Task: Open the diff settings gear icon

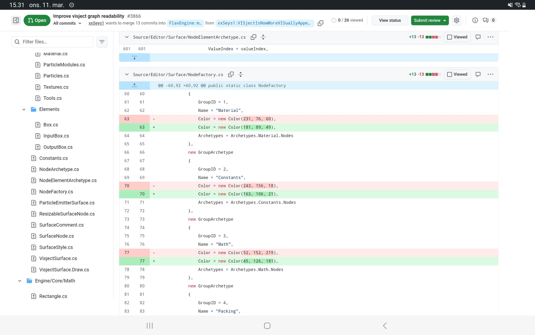Action: tap(456, 20)
